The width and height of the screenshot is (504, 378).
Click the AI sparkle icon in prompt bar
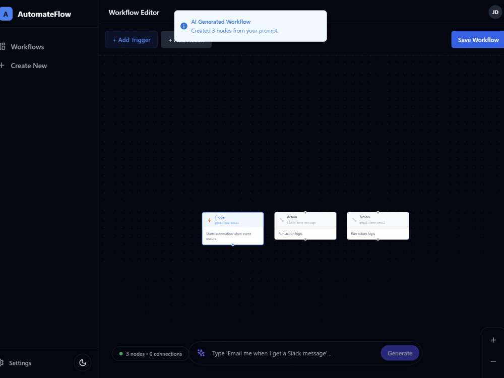201,353
